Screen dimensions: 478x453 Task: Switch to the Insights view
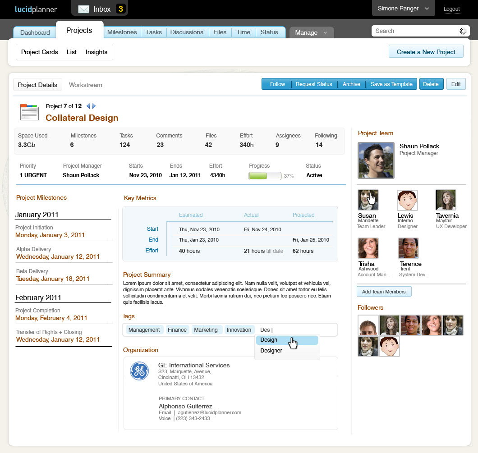[97, 52]
